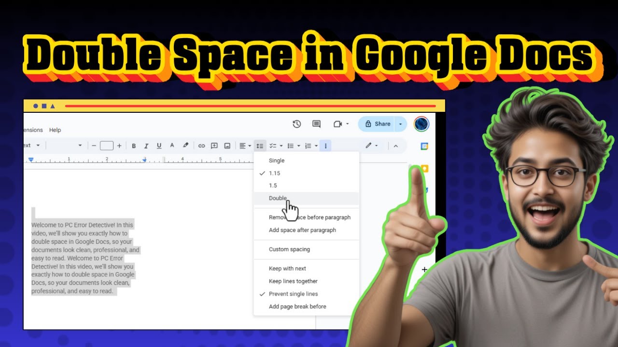
Task: Open highlight color pen tool
Action: click(x=185, y=146)
